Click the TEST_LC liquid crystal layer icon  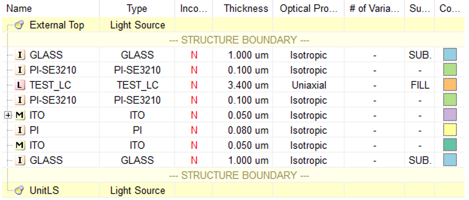click(x=20, y=85)
